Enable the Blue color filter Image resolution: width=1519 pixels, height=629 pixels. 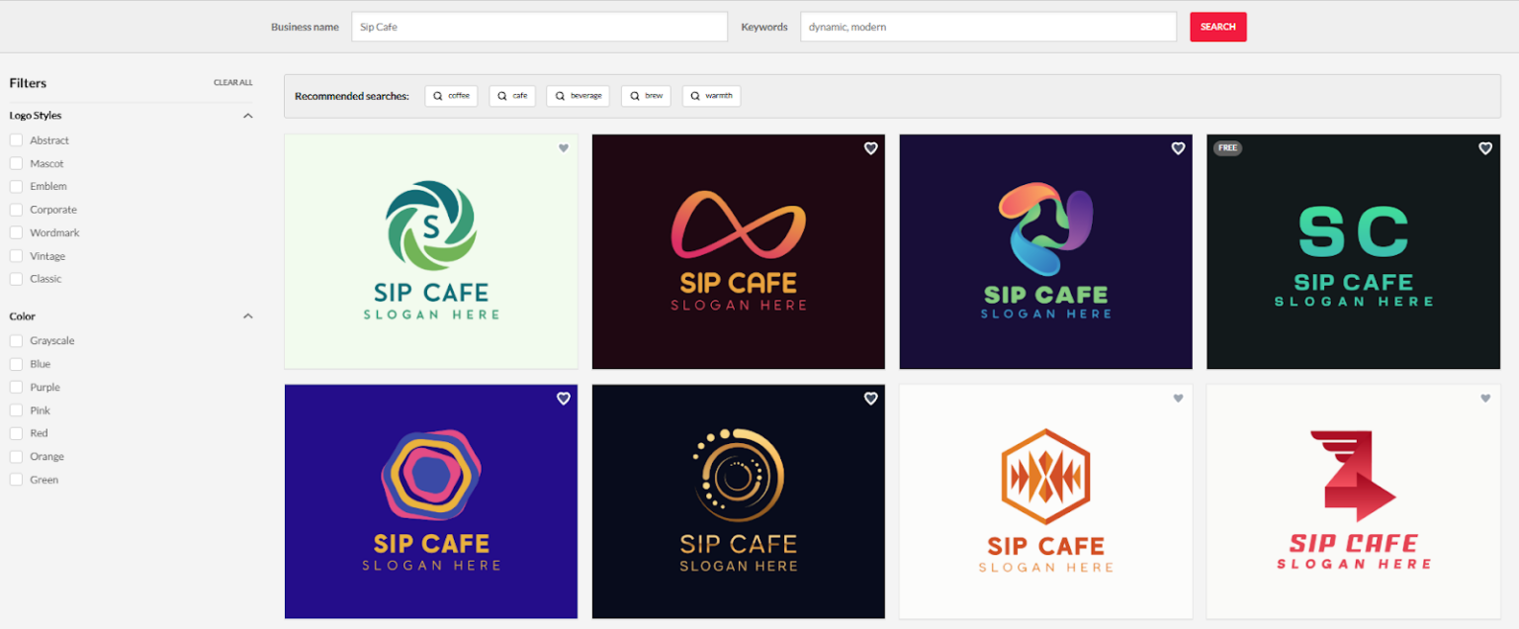coord(16,363)
